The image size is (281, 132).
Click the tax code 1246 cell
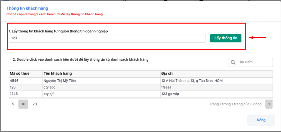click(15, 94)
